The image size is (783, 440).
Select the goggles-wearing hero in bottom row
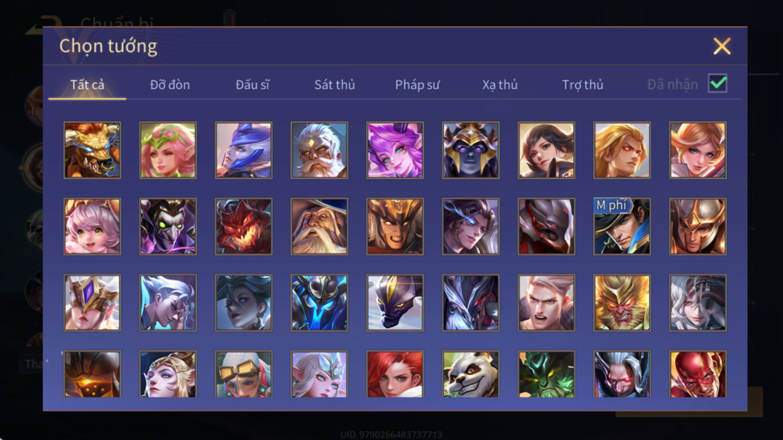[x=244, y=374]
